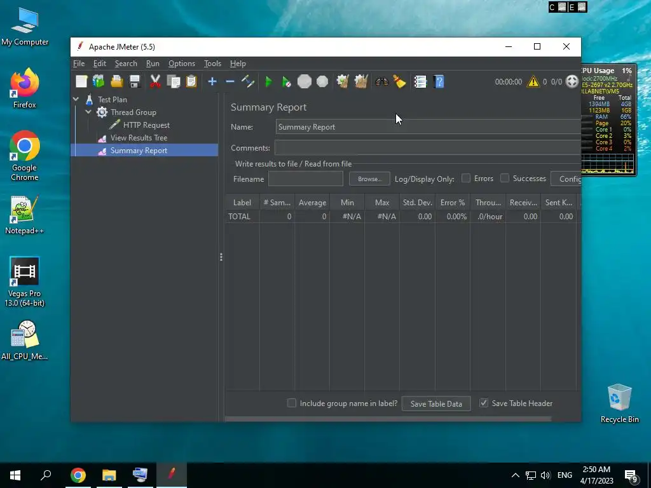Click the Std. Dev. column header

tap(417, 203)
